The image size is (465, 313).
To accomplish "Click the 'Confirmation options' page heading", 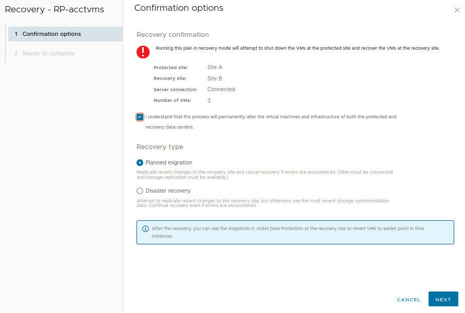I will coord(179,8).
